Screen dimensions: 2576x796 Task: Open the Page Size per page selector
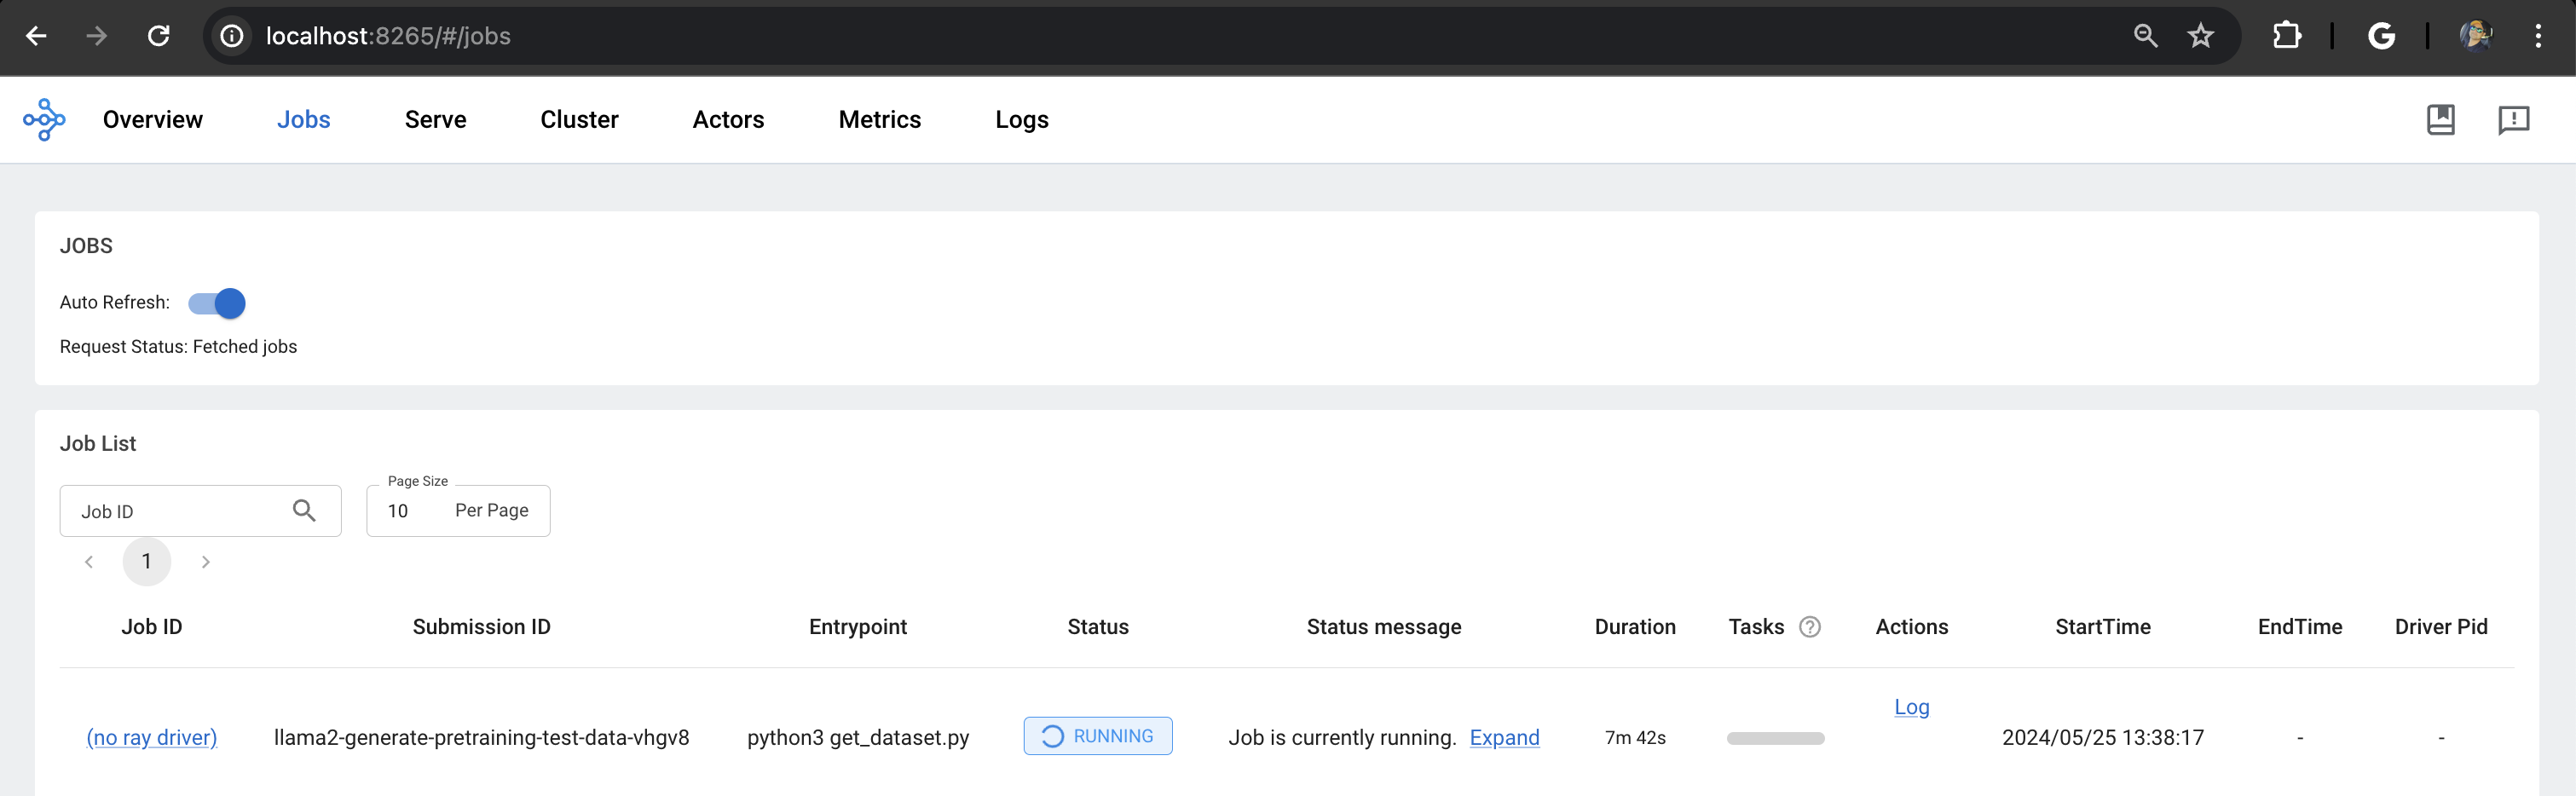pyautogui.click(x=458, y=511)
